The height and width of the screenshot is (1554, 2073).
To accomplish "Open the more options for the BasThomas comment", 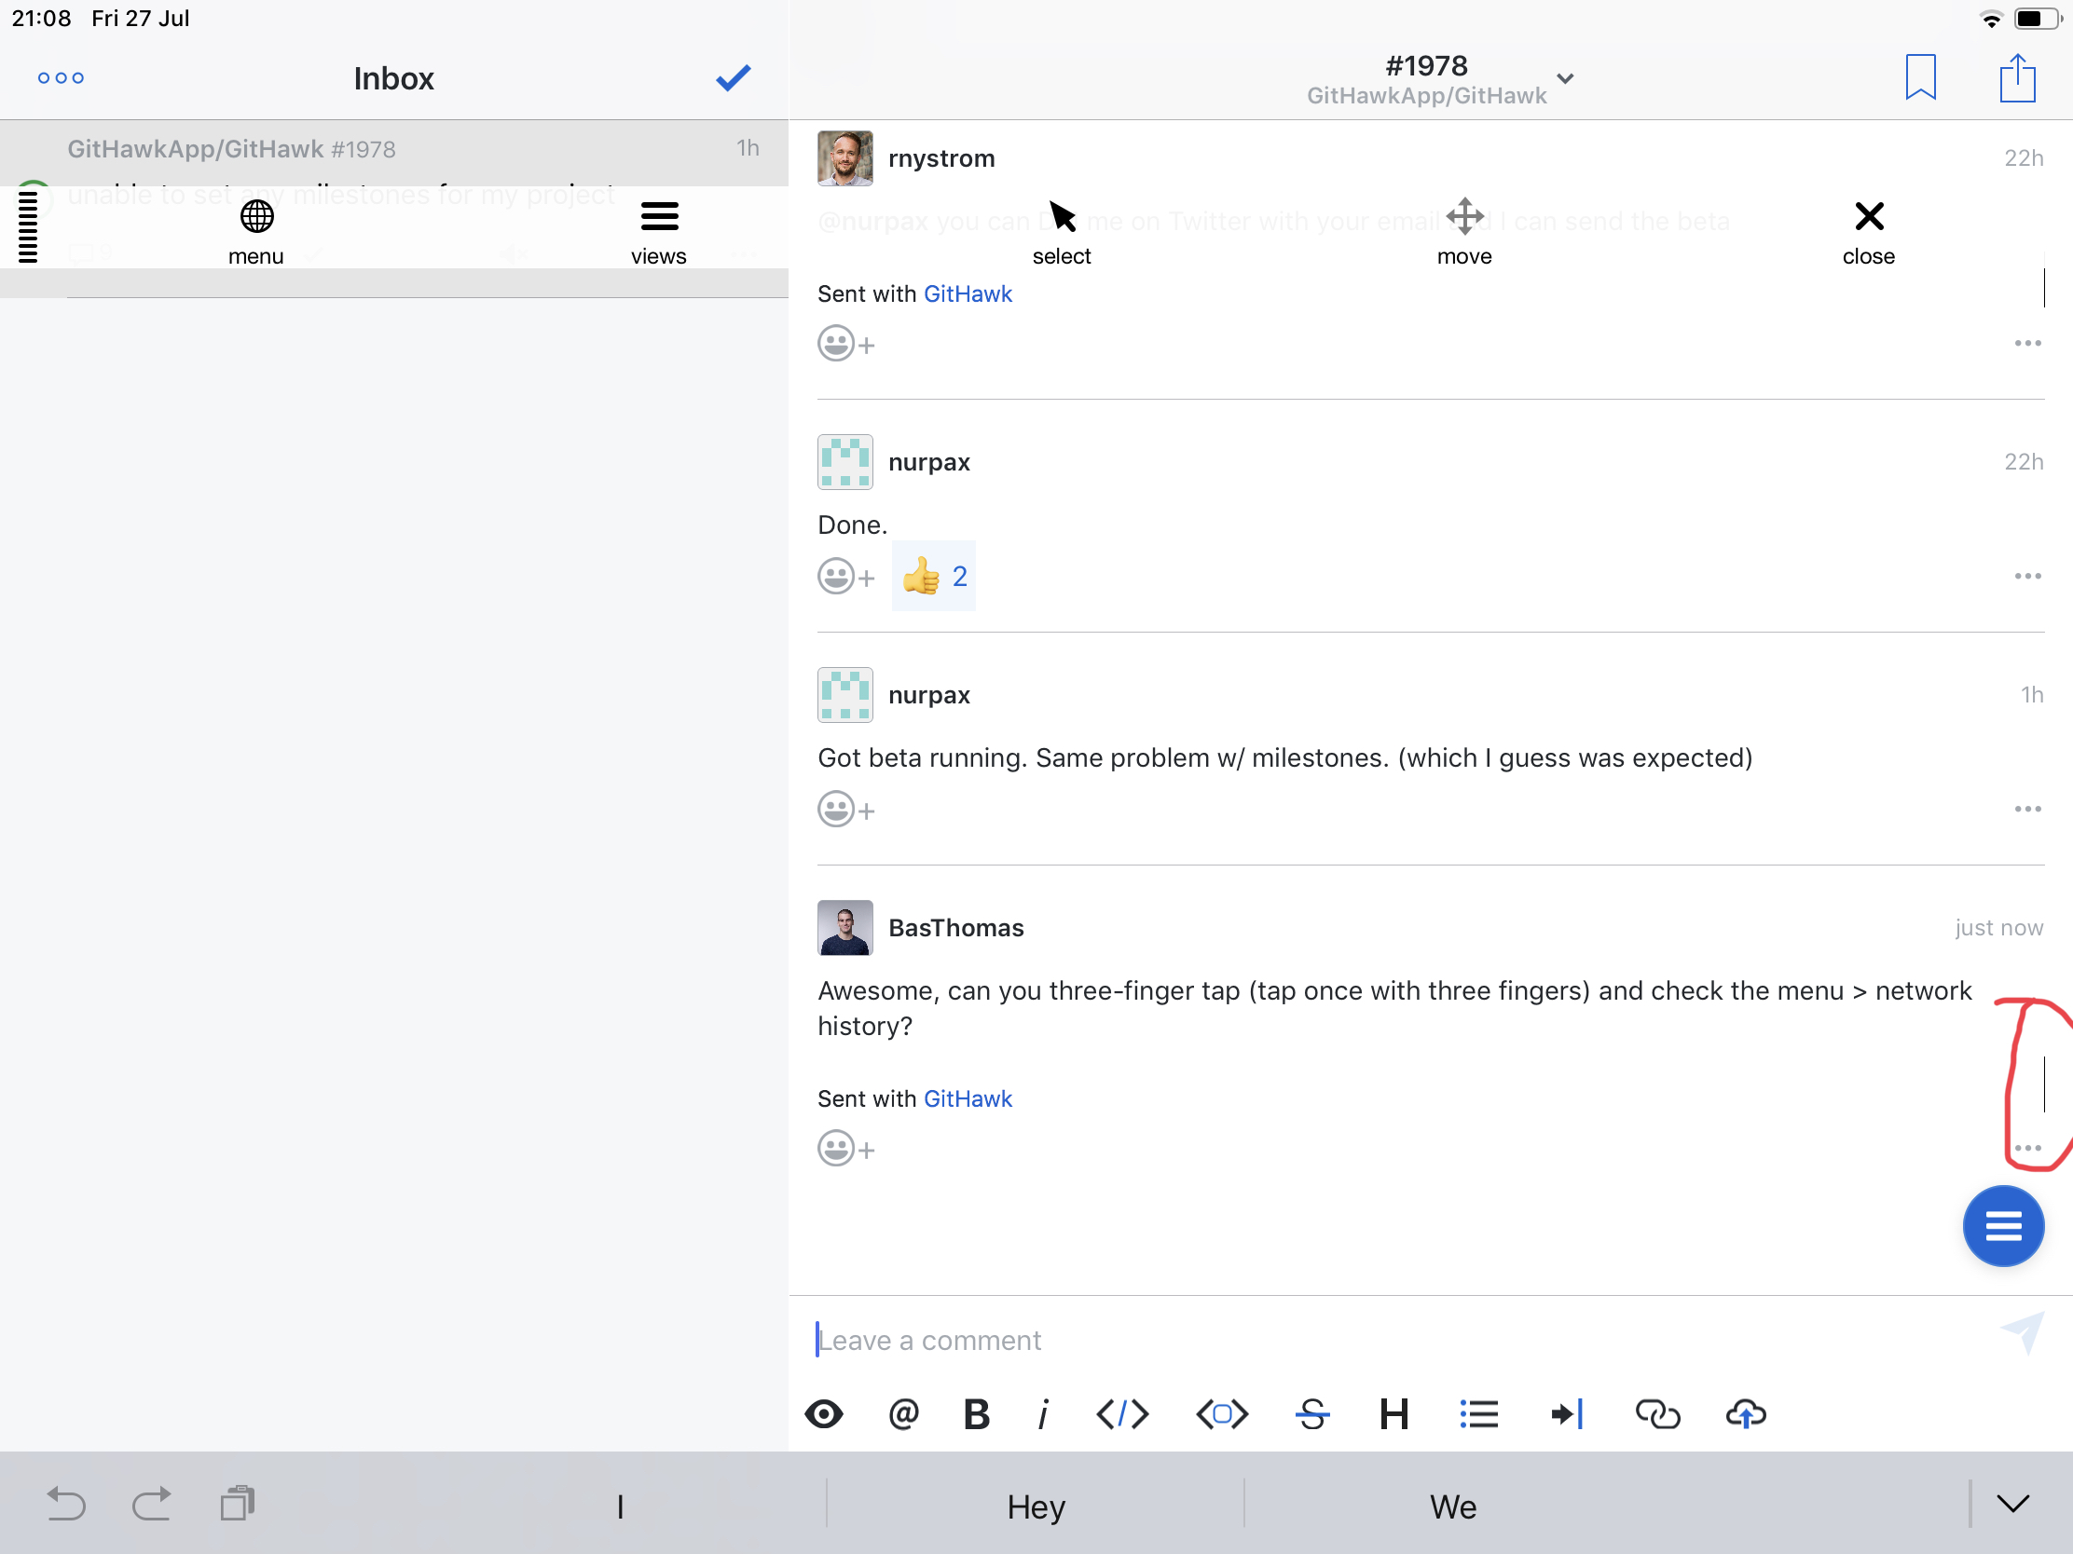I will click(x=2027, y=1148).
